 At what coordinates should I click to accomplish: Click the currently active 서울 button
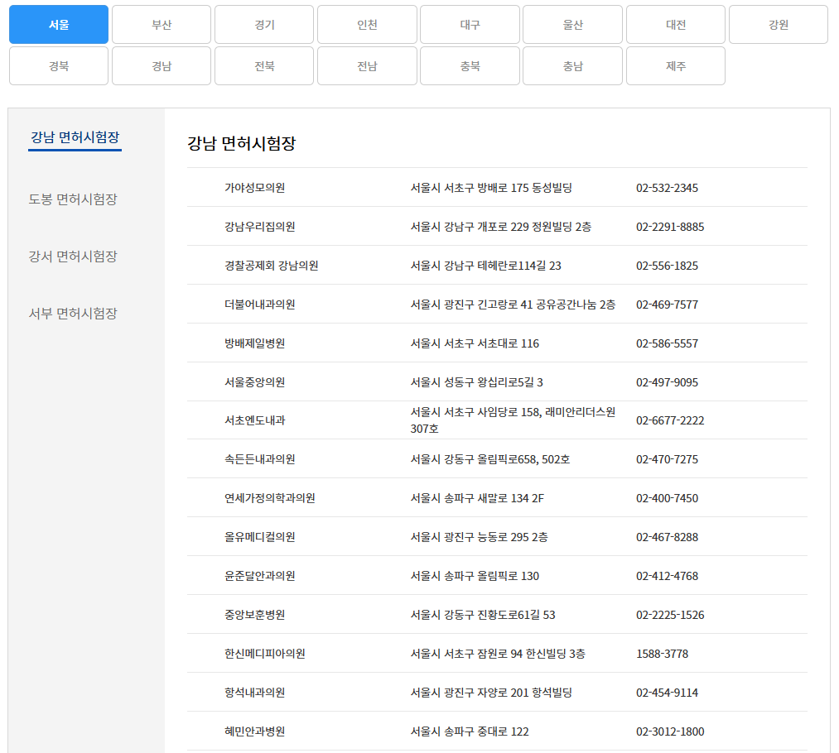pos(58,25)
